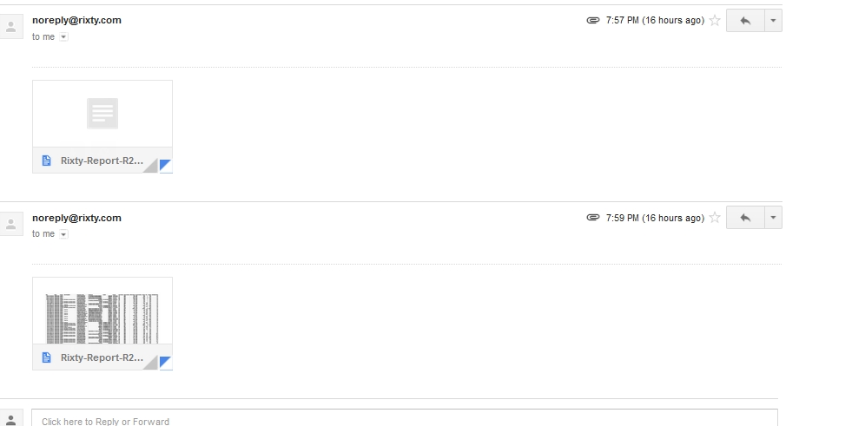Click the Reply or Forward box

tap(404, 421)
